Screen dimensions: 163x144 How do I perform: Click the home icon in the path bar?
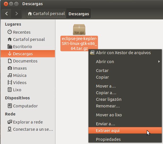(30, 14)
